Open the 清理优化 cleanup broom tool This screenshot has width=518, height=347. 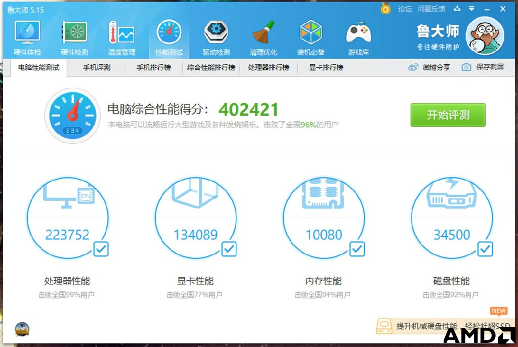pos(263,37)
